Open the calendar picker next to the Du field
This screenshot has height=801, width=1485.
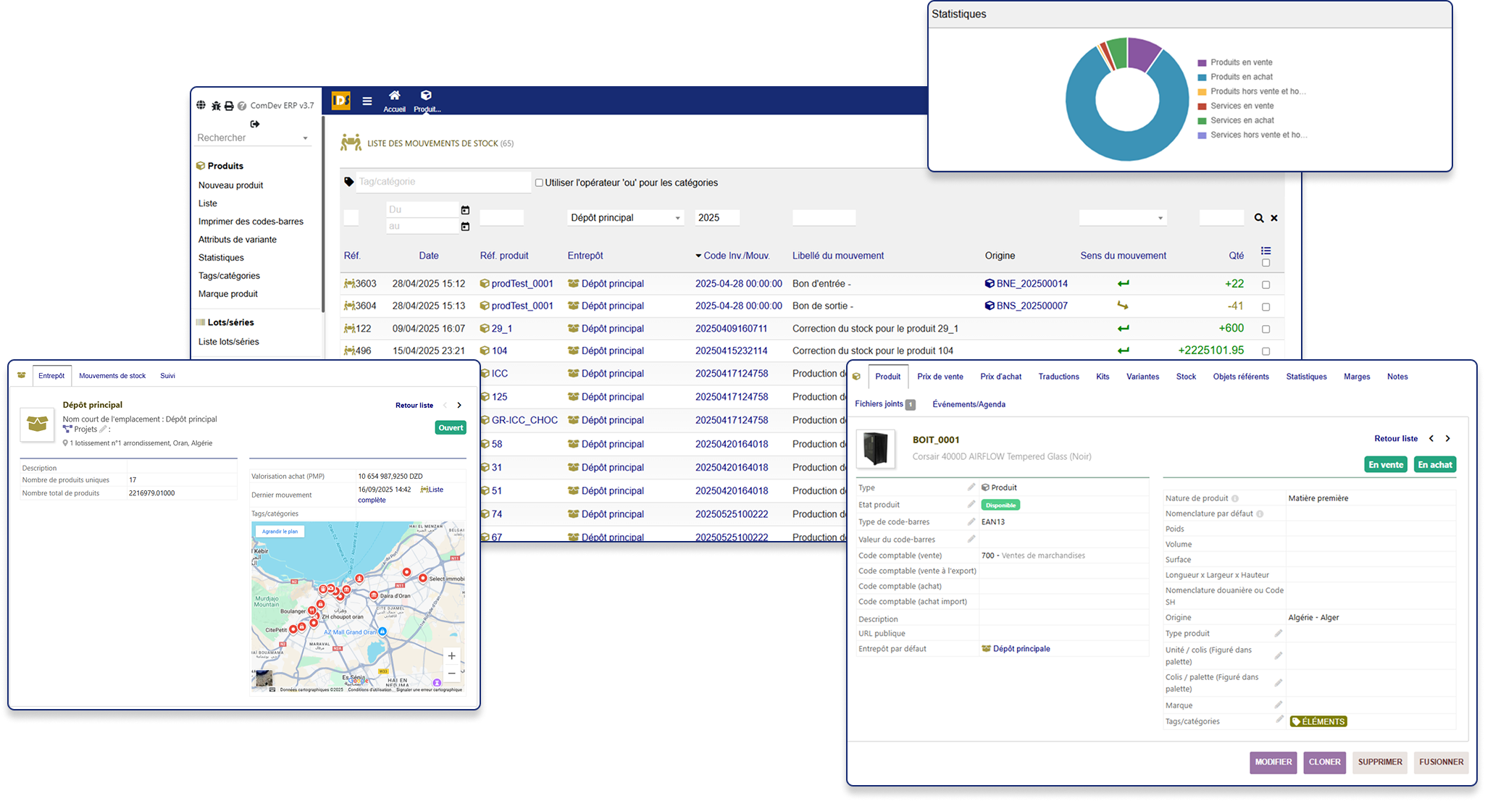465,210
